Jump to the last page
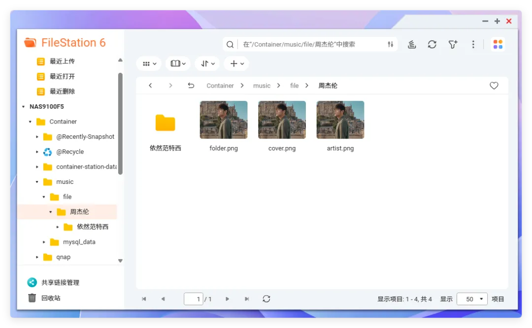This screenshot has width=532, height=328. [247, 299]
